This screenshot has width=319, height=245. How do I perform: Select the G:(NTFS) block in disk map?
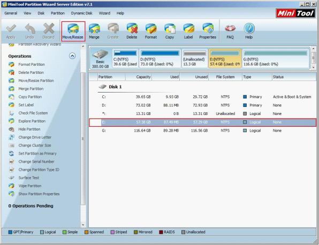point(276,58)
